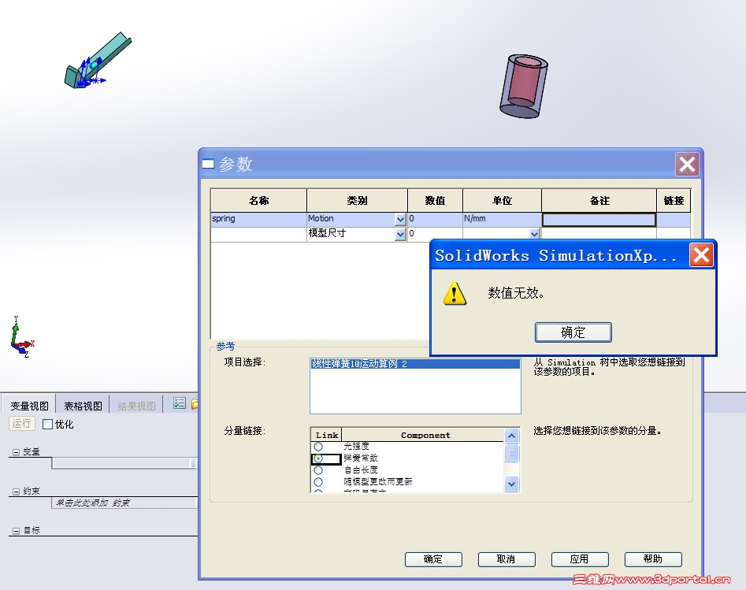Click the yellow folder icon beside the view tabs
Screen dimensions: 746x590
(x=194, y=404)
